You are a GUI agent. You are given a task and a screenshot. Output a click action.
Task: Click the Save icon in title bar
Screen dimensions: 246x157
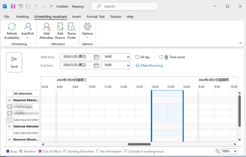point(13,6)
